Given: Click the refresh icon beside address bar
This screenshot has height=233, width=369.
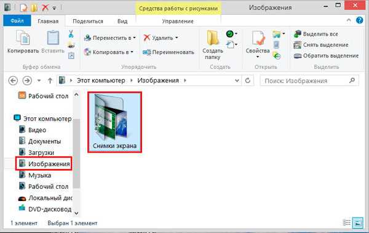Looking at the screenshot, I should 248,81.
